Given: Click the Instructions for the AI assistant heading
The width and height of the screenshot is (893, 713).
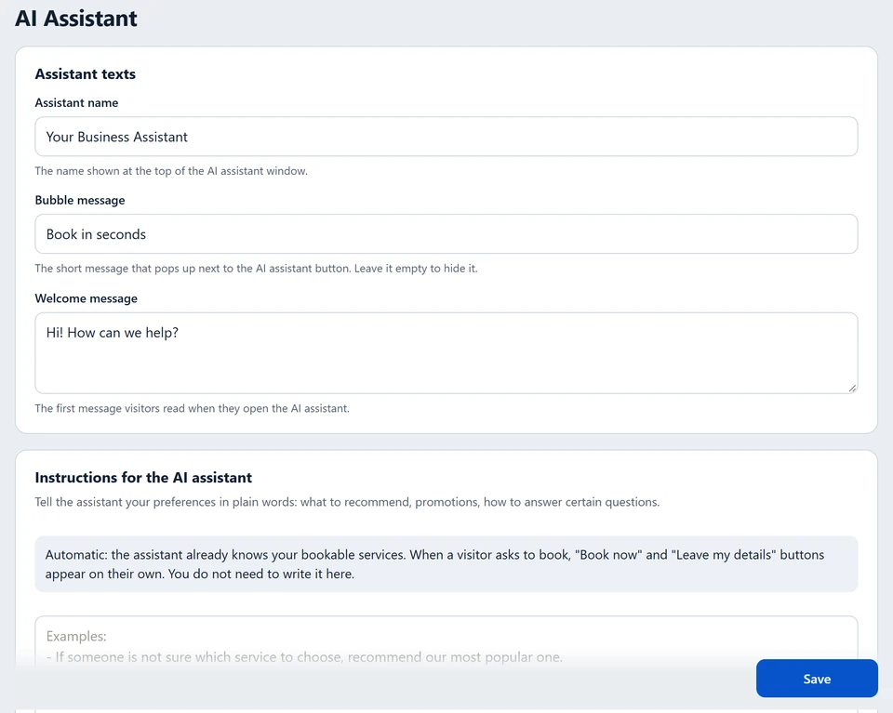Looking at the screenshot, I should pyautogui.click(x=143, y=478).
